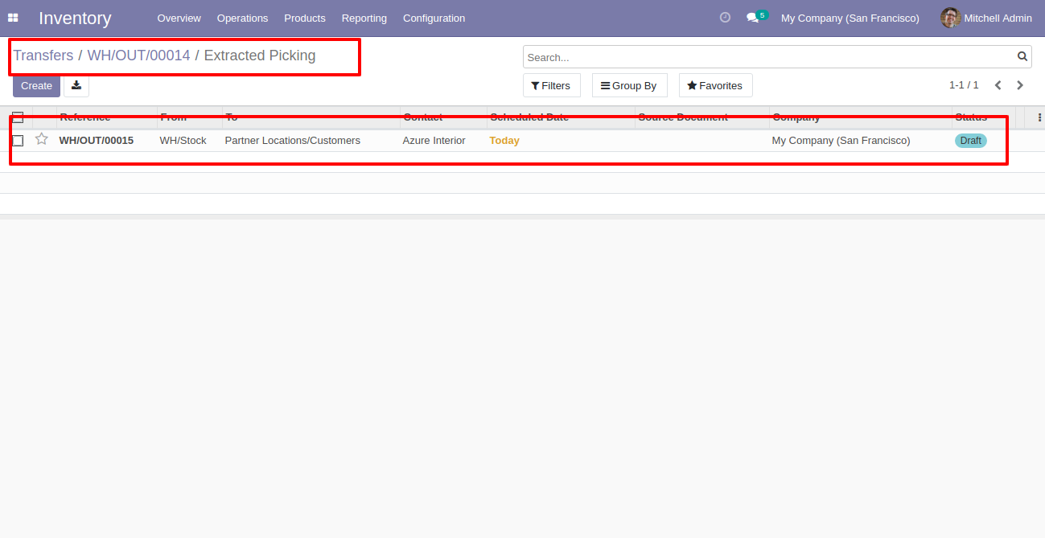This screenshot has height=538, width=1045.
Task: Go back to WH/OUT/00014 breadcrumb
Action: point(138,55)
